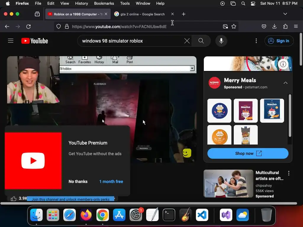Image resolution: width=303 pixels, height=227 pixels.
Task: Open a new browser tab
Action: (183, 14)
